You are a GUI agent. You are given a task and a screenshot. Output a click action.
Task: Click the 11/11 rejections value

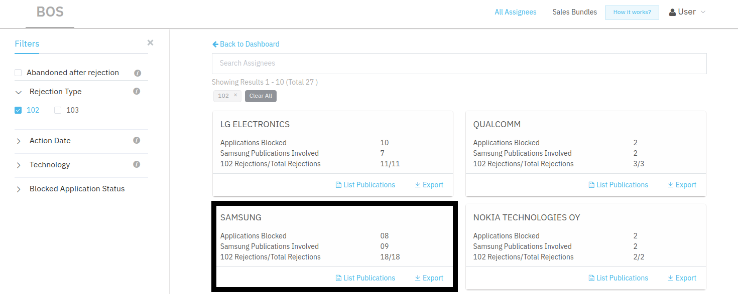point(390,164)
